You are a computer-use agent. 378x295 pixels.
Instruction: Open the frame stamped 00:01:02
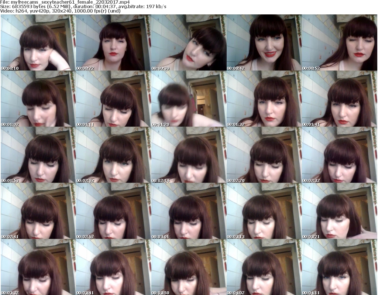(38, 99)
